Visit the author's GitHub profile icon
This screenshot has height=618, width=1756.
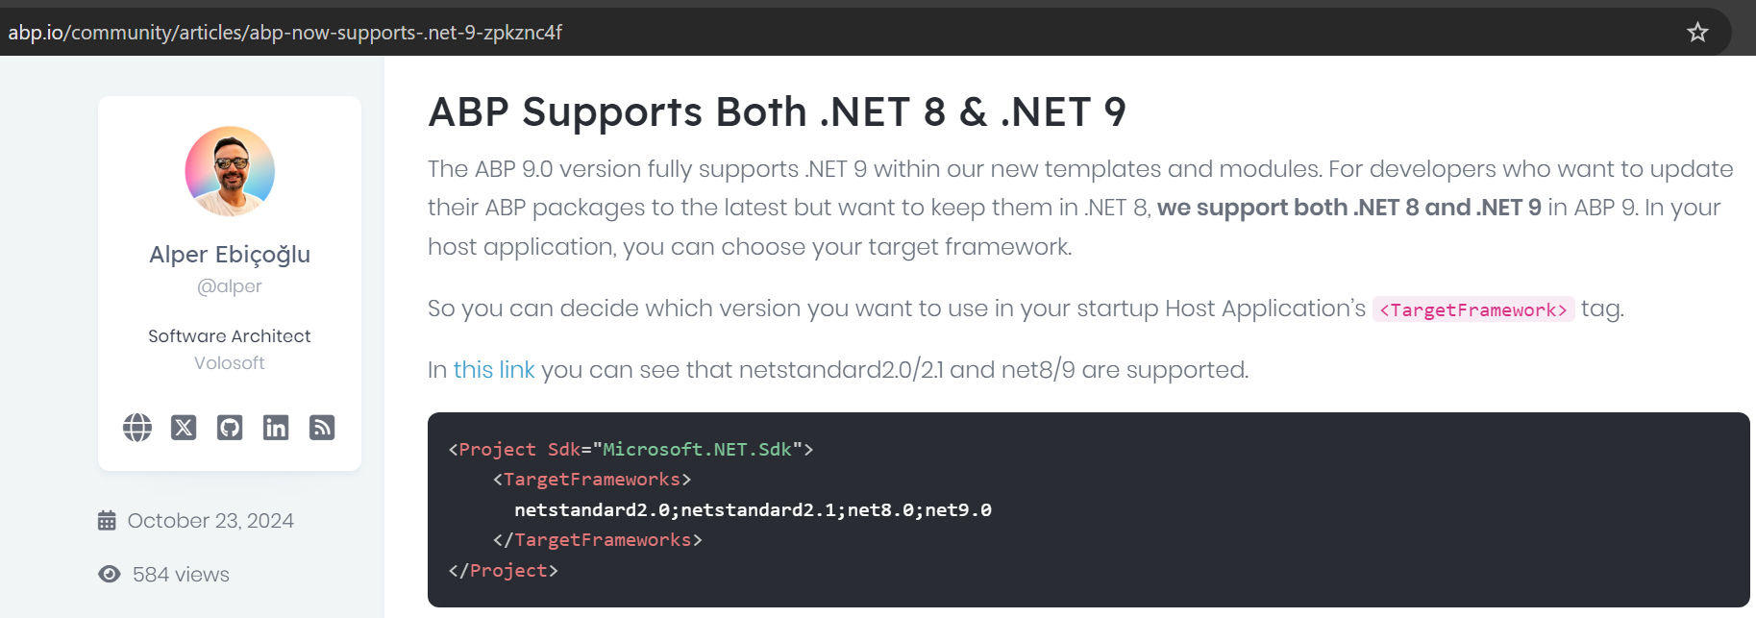point(230,427)
